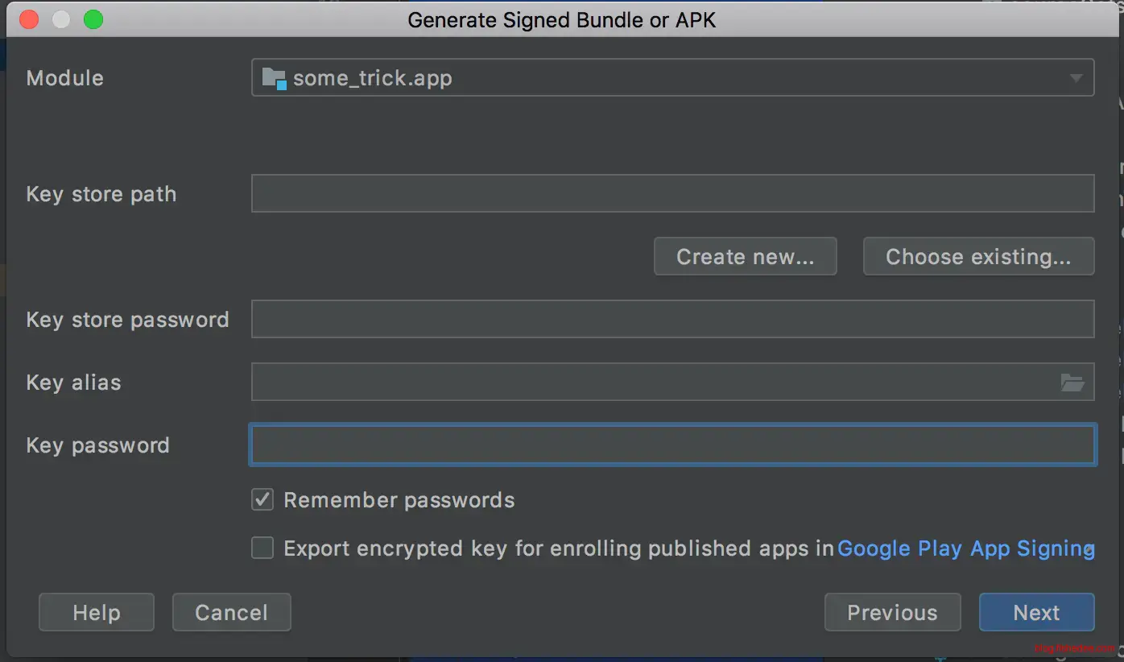Expand the Module dropdown arrow
The height and width of the screenshot is (662, 1124).
pyautogui.click(x=1076, y=78)
